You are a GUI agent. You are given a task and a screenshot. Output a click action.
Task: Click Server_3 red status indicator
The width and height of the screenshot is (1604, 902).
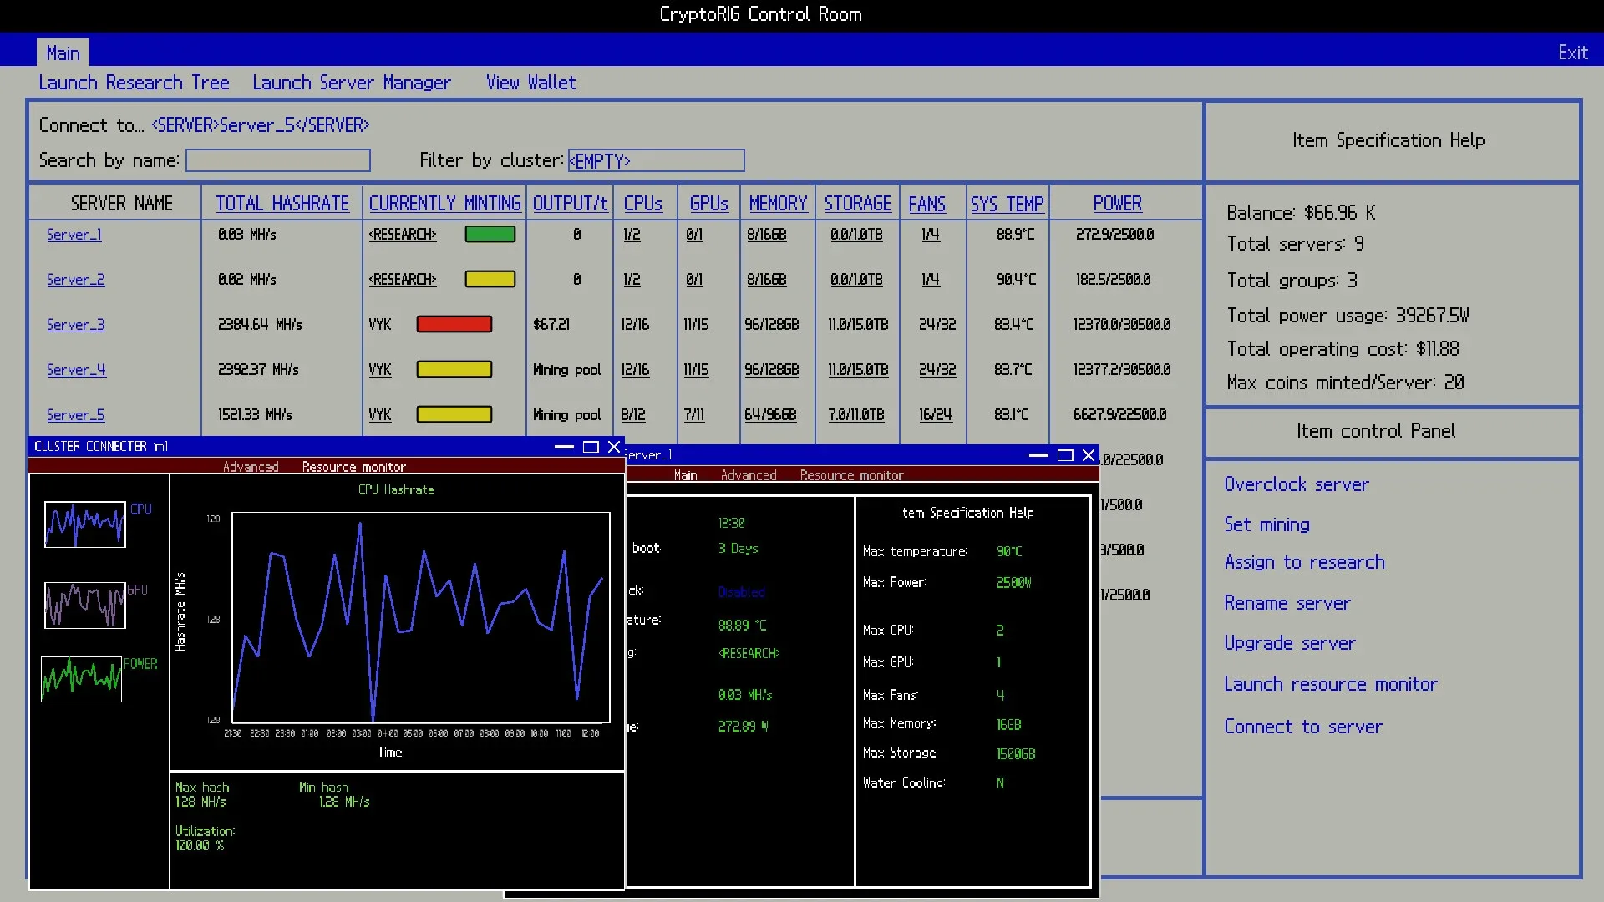pyautogui.click(x=454, y=324)
